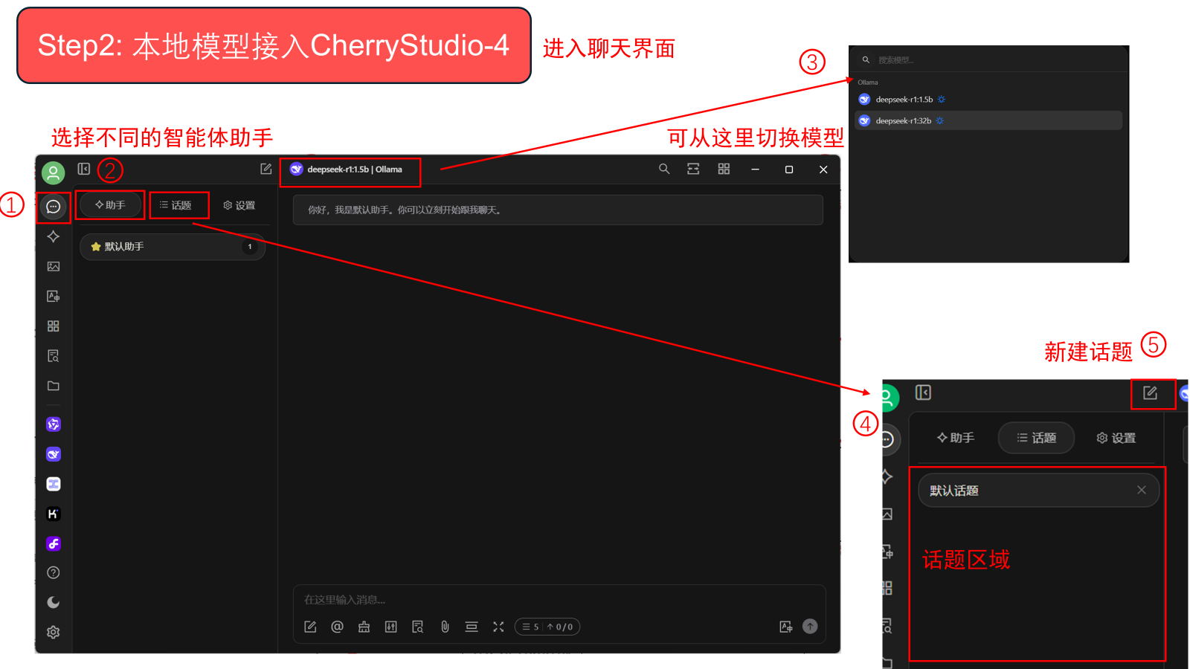Click the narrow mode icon in header
Viewport: 1190px width, 669px height.
693,169
